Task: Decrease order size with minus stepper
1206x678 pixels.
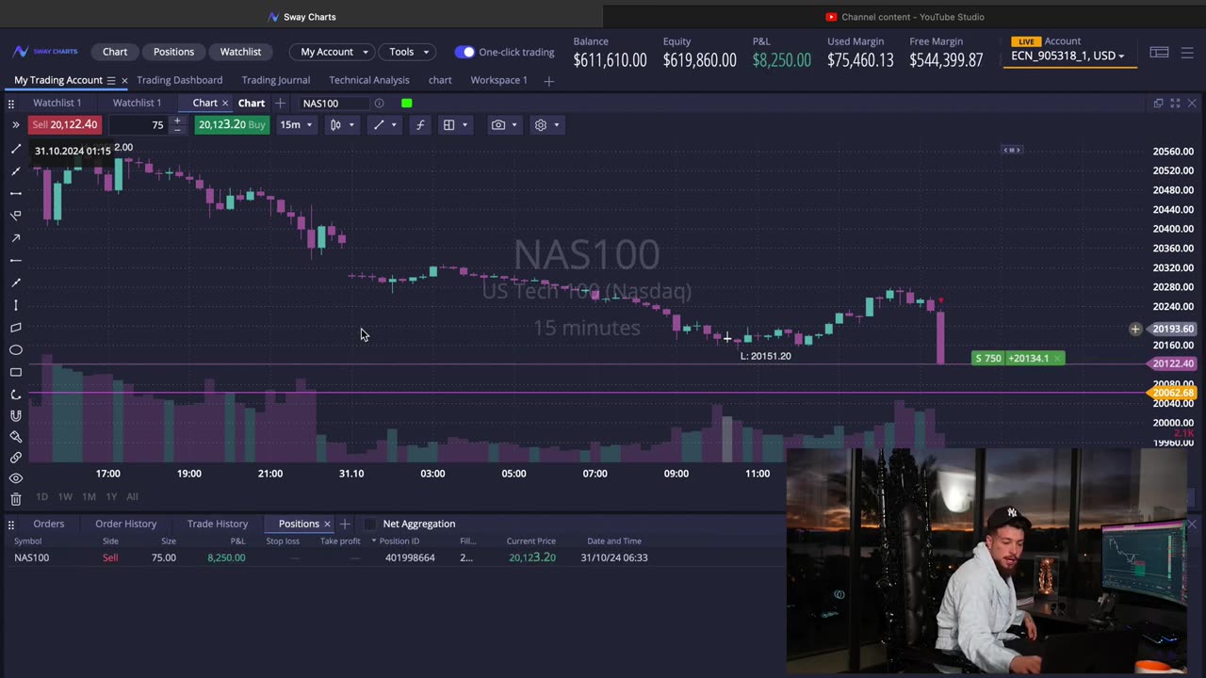Action: [176, 129]
